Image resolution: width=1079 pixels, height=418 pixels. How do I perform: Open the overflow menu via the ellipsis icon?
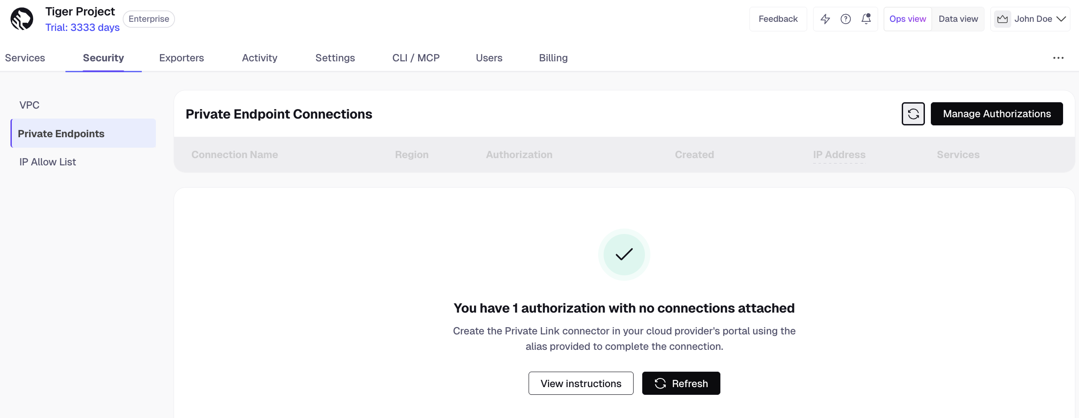point(1059,58)
